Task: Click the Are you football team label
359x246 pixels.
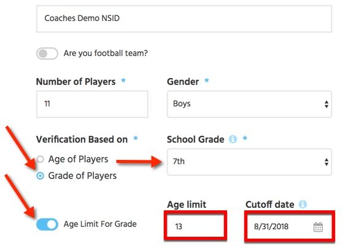Action: tap(106, 54)
